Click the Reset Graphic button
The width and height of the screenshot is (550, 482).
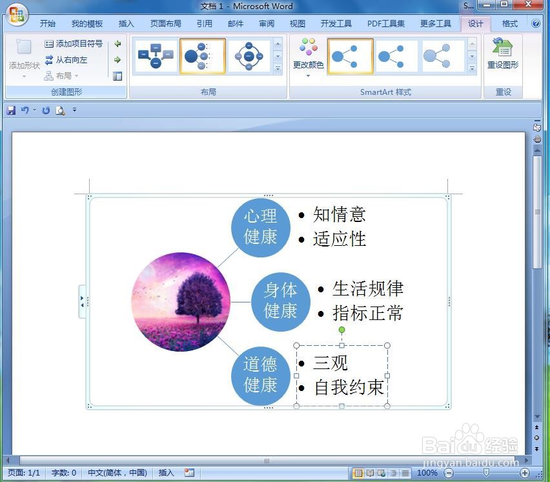503,55
